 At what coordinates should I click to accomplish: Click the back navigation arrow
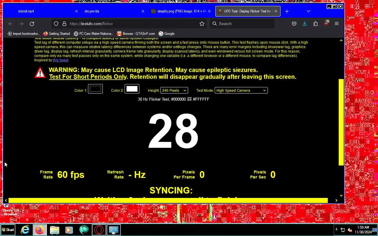click(x=11, y=24)
